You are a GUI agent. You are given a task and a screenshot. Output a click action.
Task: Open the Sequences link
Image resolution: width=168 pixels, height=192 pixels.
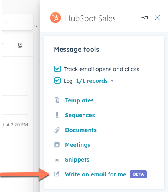click(80, 115)
